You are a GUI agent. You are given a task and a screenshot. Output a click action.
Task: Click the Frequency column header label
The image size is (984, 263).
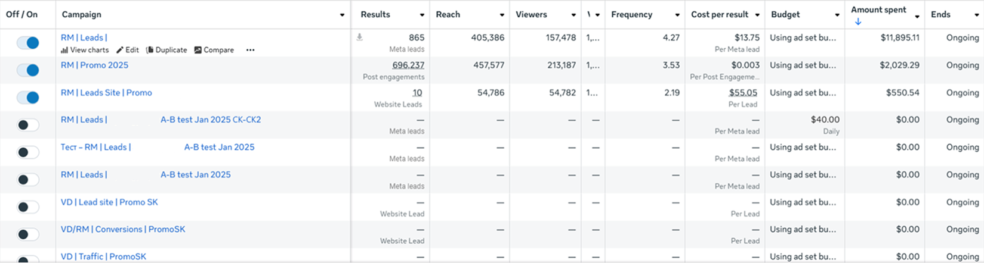(x=632, y=14)
